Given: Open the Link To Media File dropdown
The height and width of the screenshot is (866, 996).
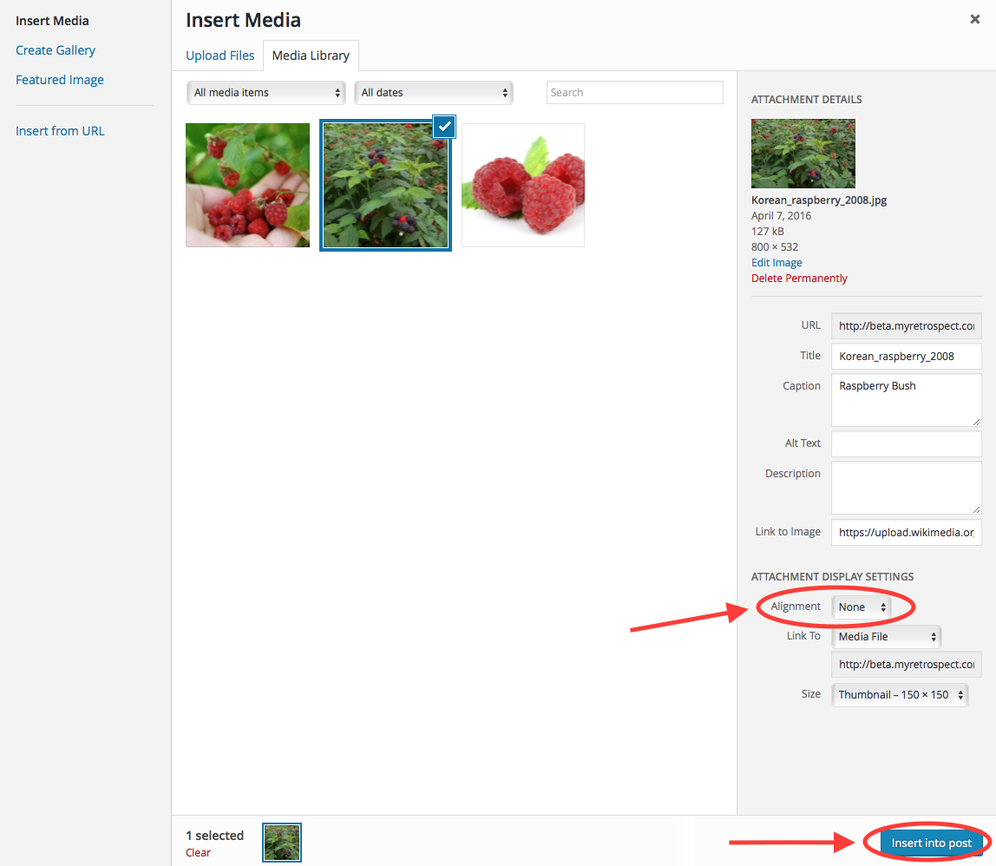Looking at the screenshot, I should [x=886, y=637].
